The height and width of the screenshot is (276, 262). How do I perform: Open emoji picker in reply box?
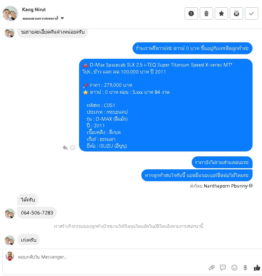234,268
